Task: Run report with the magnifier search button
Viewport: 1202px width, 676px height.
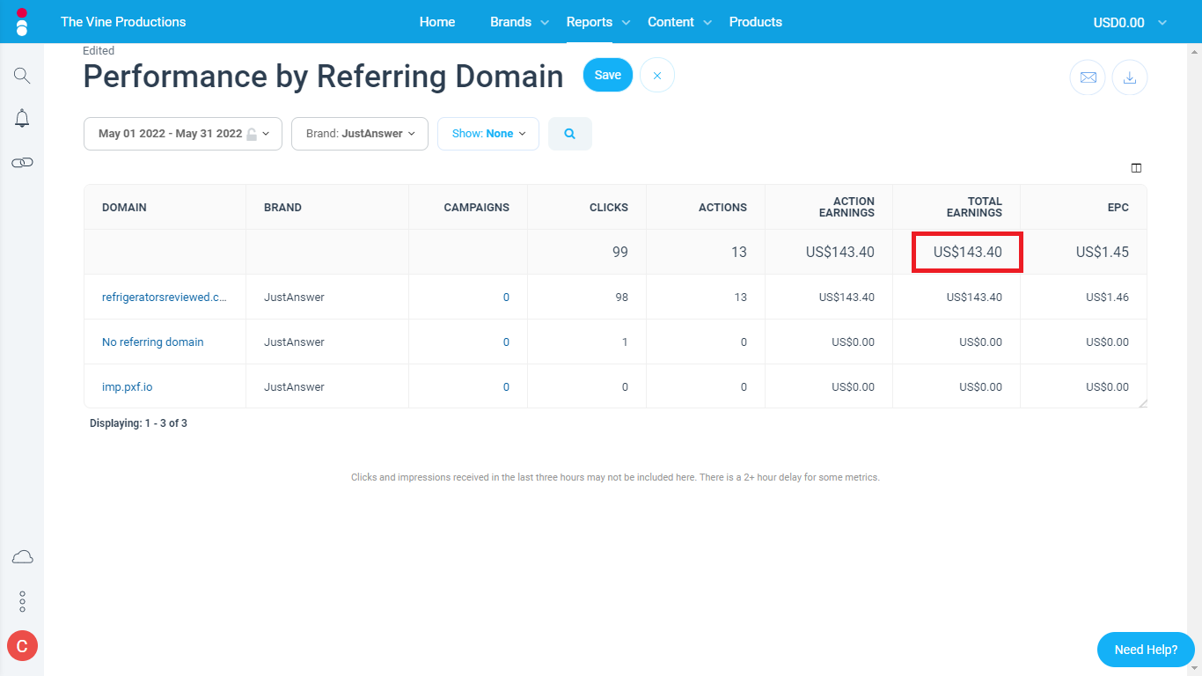Action: click(570, 134)
